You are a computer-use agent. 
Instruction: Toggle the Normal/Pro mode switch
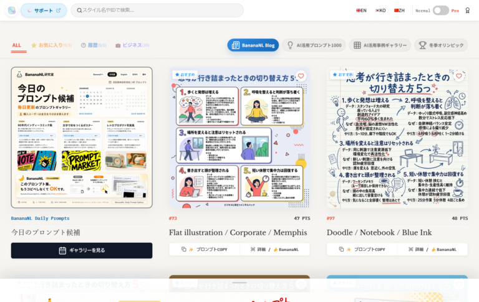[440, 11]
